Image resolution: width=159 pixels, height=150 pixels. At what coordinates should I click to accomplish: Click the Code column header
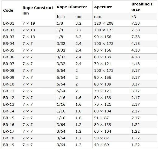(x=11, y=10)
